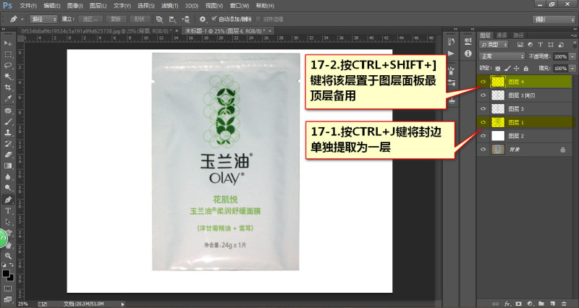Change screen mode icon in toolbox

(8, 299)
